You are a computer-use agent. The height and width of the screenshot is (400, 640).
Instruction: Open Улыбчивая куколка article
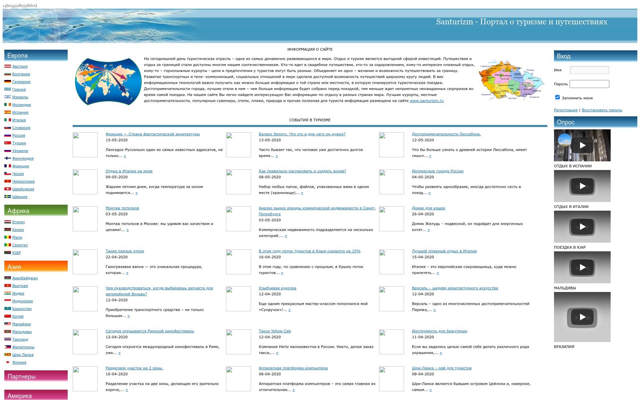(x=277, y=288)
